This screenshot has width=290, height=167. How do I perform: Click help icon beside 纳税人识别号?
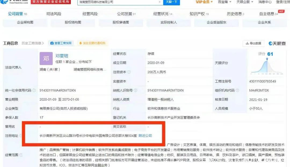(x=135, y=90)
